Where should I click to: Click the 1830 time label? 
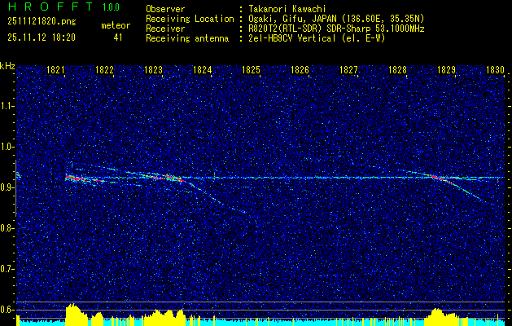(495, 70)
